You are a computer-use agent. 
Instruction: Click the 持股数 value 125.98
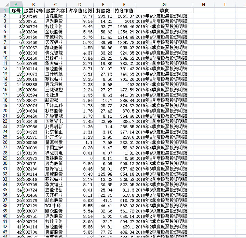click(x=103, y=174)
